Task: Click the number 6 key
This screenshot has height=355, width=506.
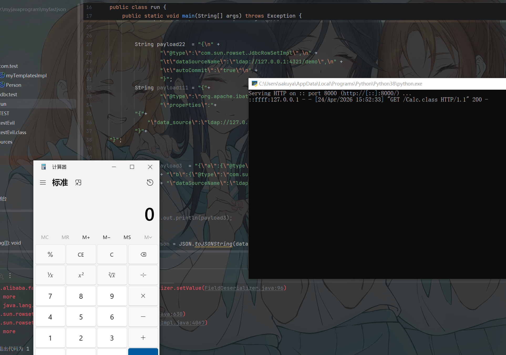Action: coord(112,317)
